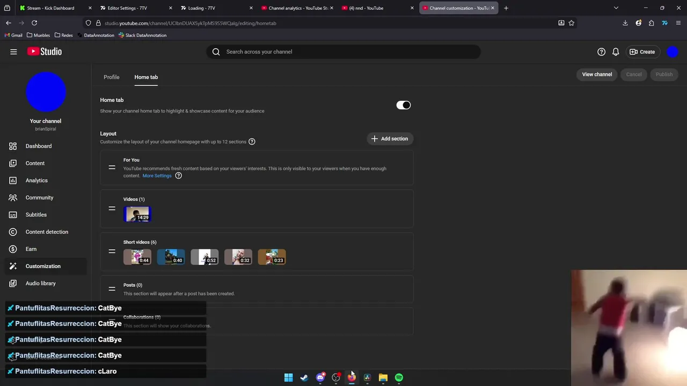
Task: Click the Cancel button
Action: [634, 75]
